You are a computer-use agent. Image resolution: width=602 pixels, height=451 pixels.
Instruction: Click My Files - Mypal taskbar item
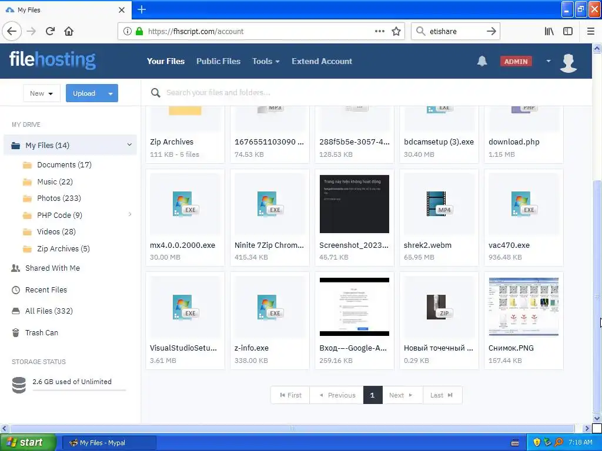(x=109, y=443)
